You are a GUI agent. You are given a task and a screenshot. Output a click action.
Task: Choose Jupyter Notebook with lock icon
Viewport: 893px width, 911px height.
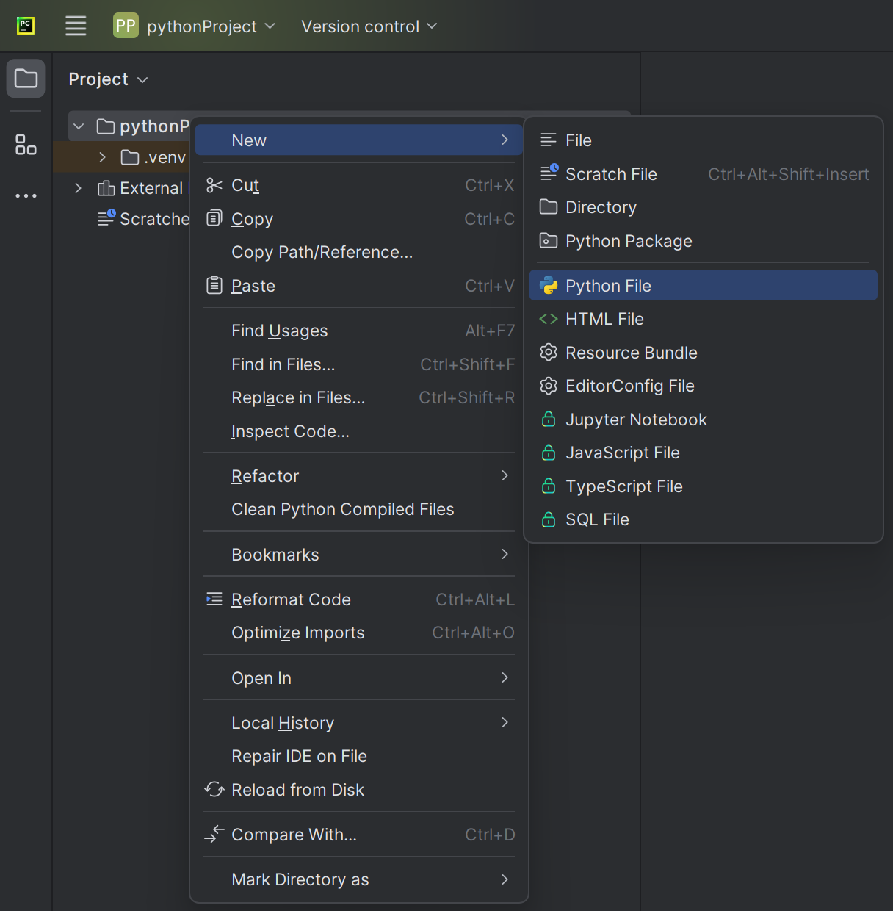(x=635, y=420)
